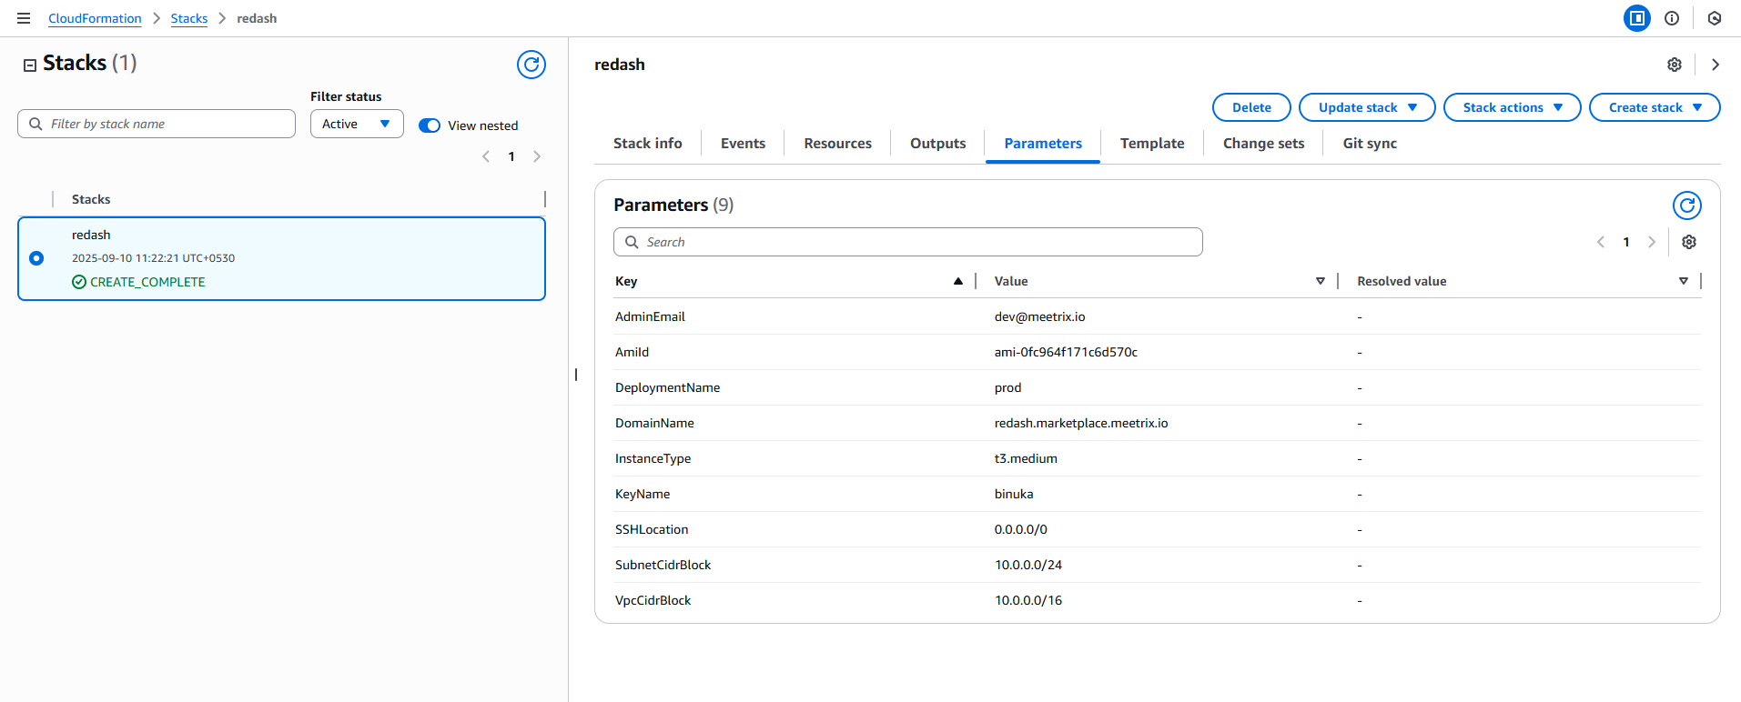Expand the Update stack dropdown

point(1367,107)
